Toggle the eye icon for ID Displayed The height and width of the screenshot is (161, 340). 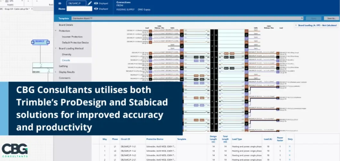point(96,4)
